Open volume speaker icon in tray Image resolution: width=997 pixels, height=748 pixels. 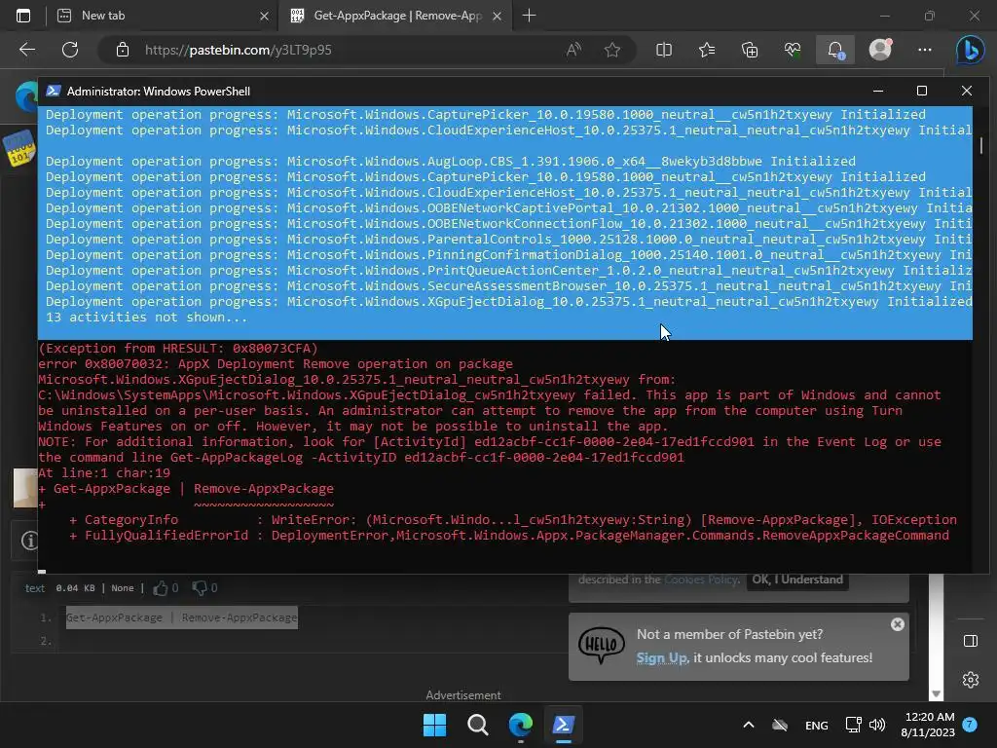[x=877, y=725]
